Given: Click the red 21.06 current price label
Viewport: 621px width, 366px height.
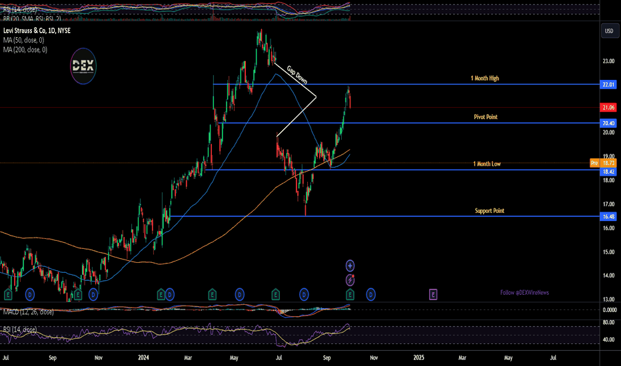Looking at the screenshot, I should [608, 107].
